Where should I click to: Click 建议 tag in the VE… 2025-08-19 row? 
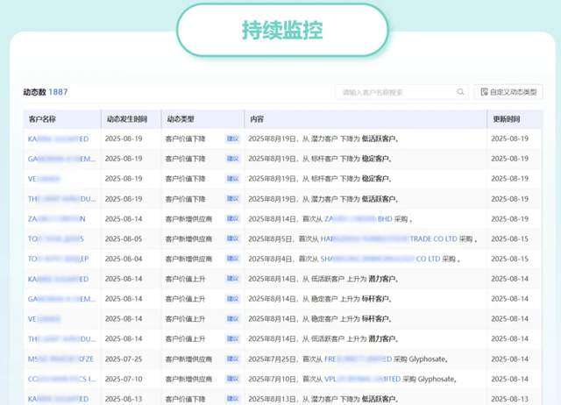(232, 179)
